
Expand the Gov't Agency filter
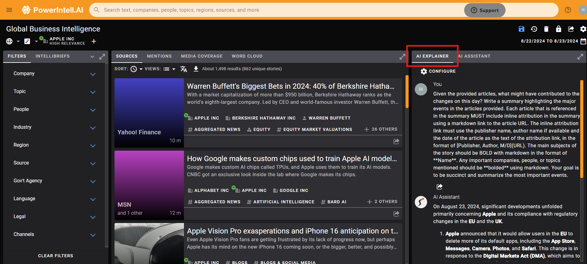[93, 181]
